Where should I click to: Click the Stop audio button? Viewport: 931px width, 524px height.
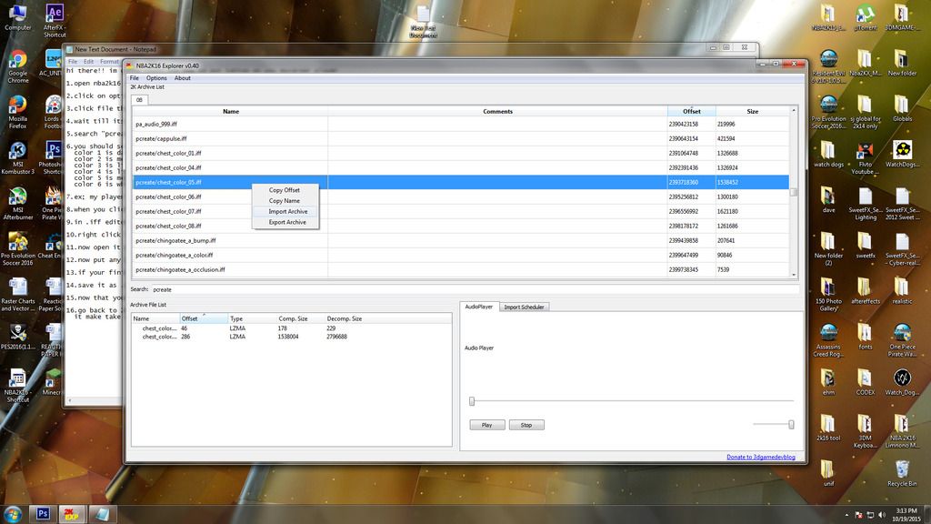tap(526, 425)
